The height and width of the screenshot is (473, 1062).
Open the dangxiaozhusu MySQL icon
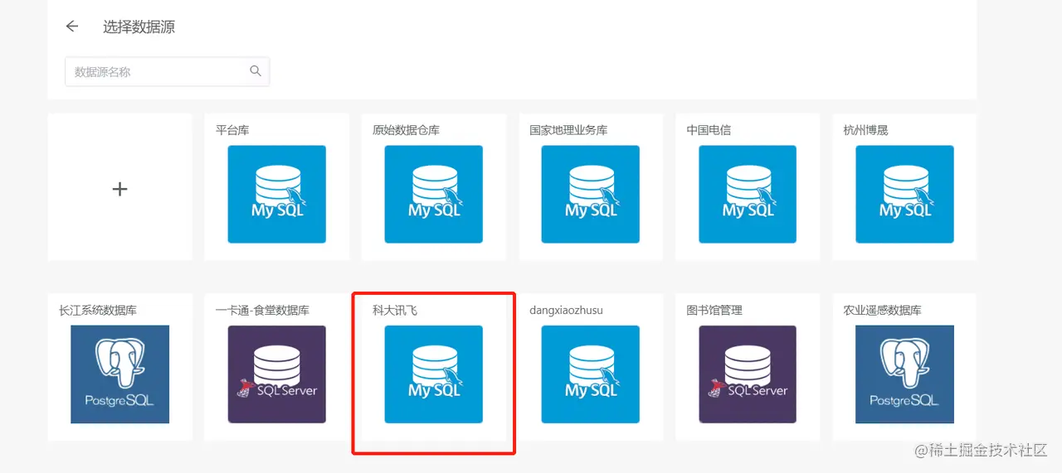click(591, 374)
